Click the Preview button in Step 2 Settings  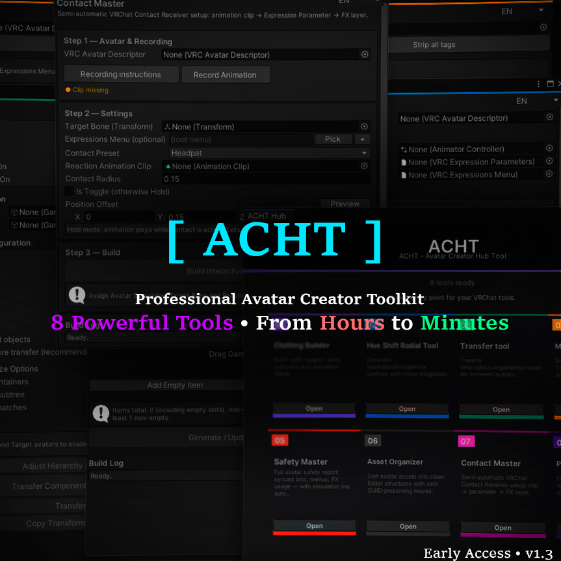pyautogui.click(x=345, y=204)
